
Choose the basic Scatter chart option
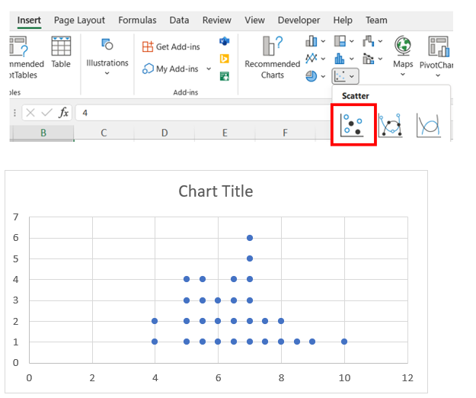tap(353, 125)
